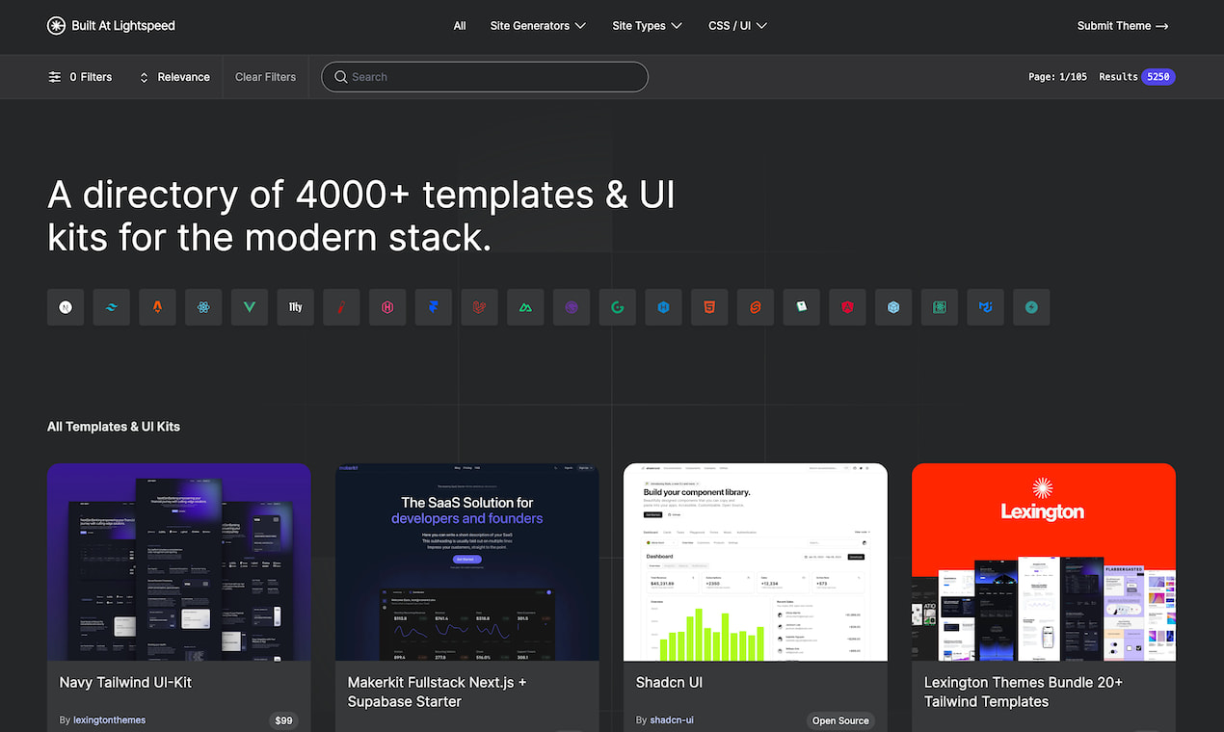This screenshot has height=732, width=1224.
Task: Focus the Search input field
Action: click(x=485, y=77)
